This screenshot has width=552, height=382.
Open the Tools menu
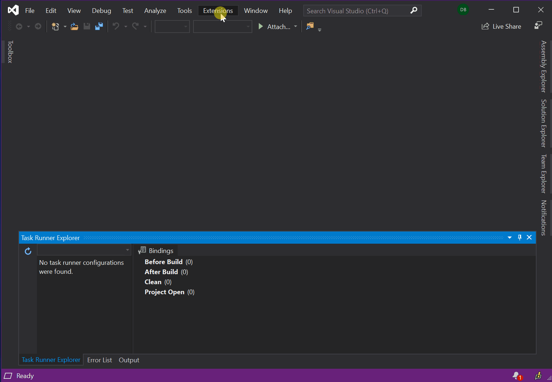click(x=184, y=11)
